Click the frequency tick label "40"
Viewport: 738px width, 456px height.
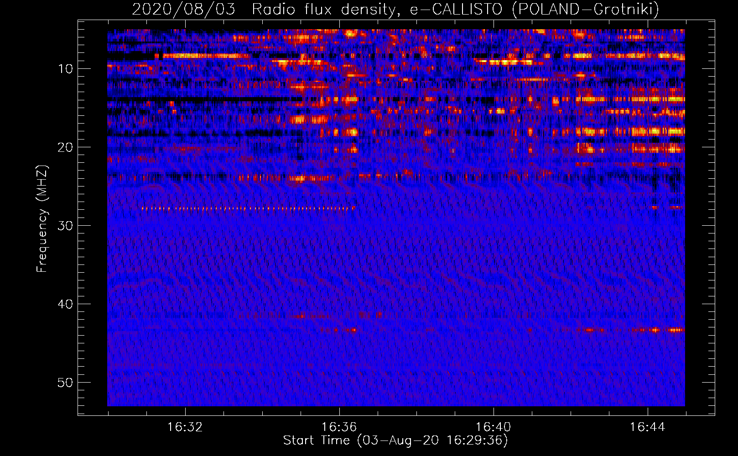click(66, 304)
